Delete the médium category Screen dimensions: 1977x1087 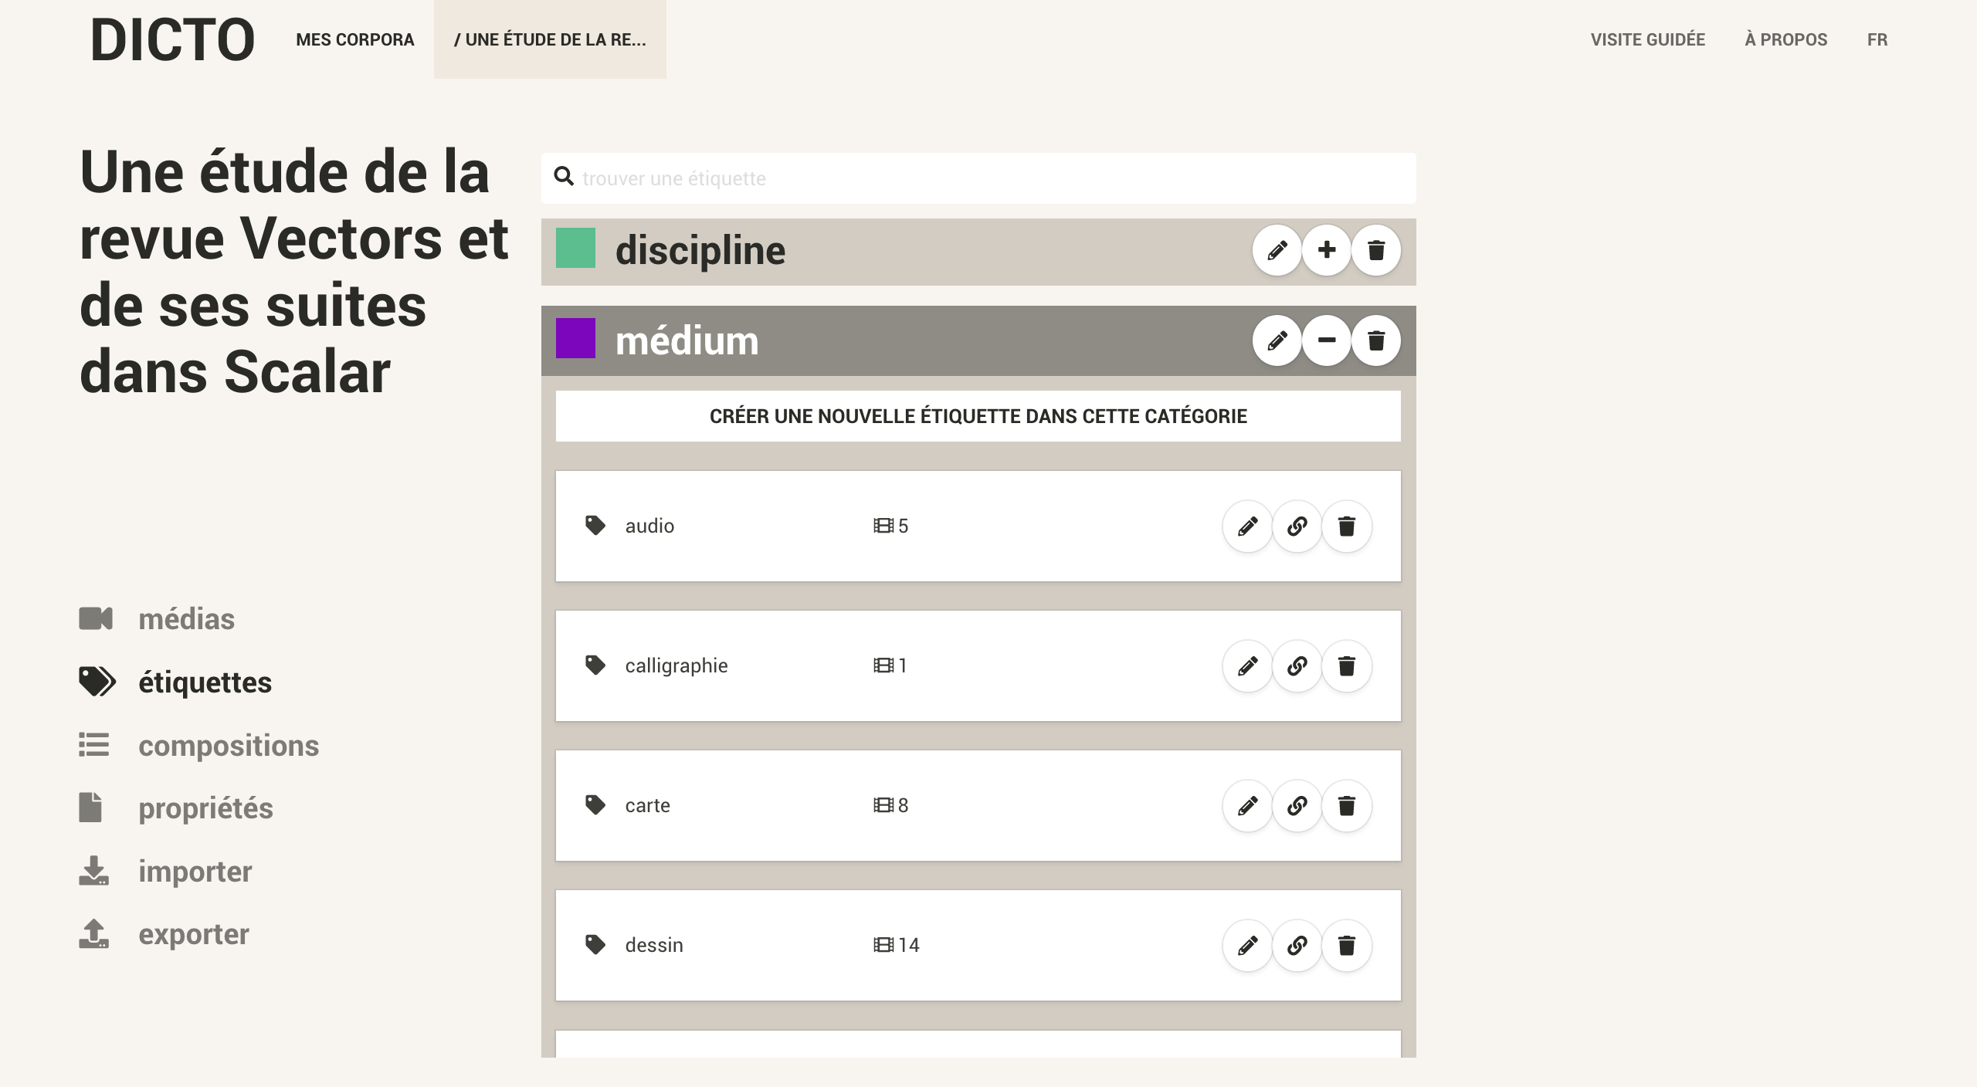coord(1376,340)
